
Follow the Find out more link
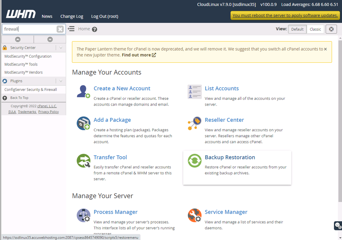coord(139,55)
